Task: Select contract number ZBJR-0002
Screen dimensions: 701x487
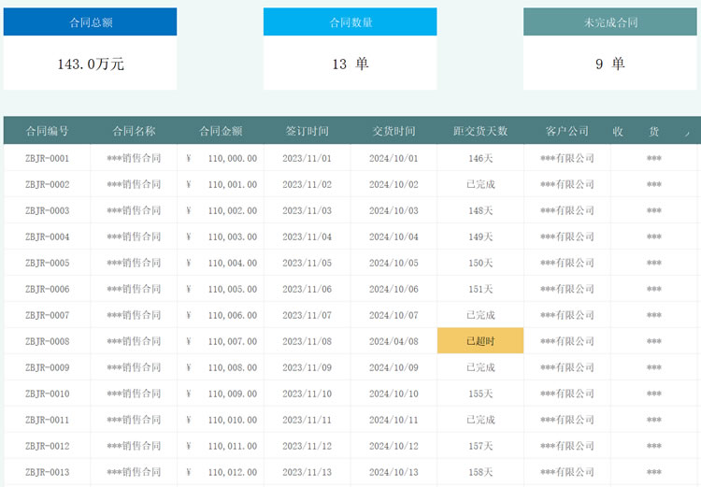Action: point(47,184)
